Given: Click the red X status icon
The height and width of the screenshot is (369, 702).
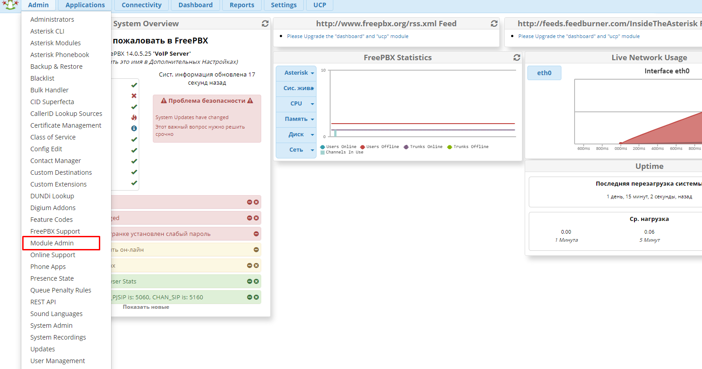Looking at the screenshot, I should pos(134,96).
